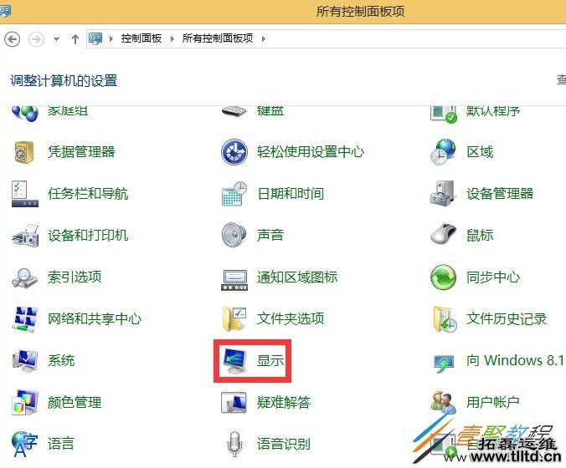Viewport: 566px width, 468px height.
Task: Open the 通知区域图标 link
Action: pyautogui.click(x=297, y=277)
